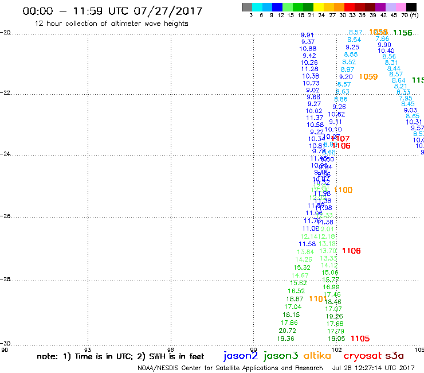This screenshot has width=424, height=373.
Task: Select the dark blue legend swatch
Action: (277, 7)
